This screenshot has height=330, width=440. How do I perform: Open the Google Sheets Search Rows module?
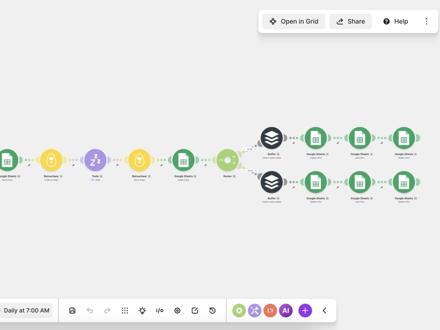coord(8,160)
